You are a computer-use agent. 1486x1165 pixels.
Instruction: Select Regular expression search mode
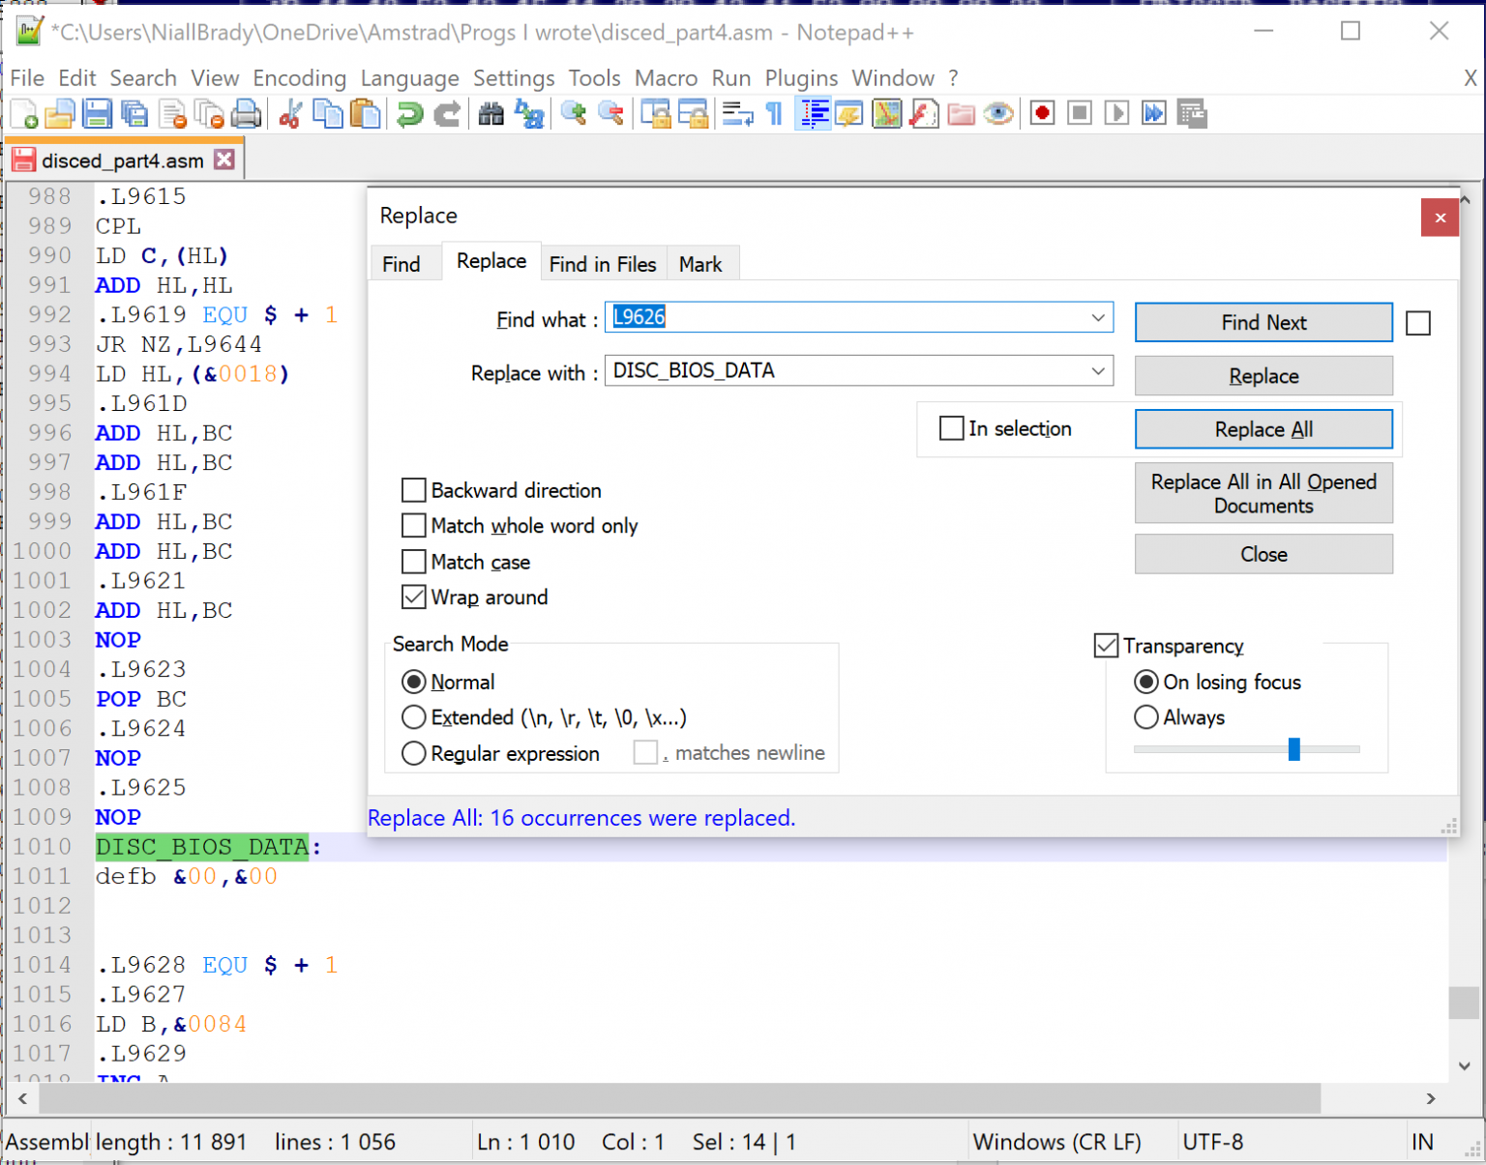click(414, 754)
